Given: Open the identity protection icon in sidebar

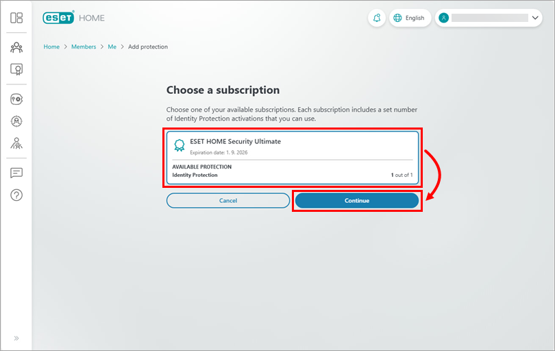Looking at the screenshot, I should (x=16, y=121).
